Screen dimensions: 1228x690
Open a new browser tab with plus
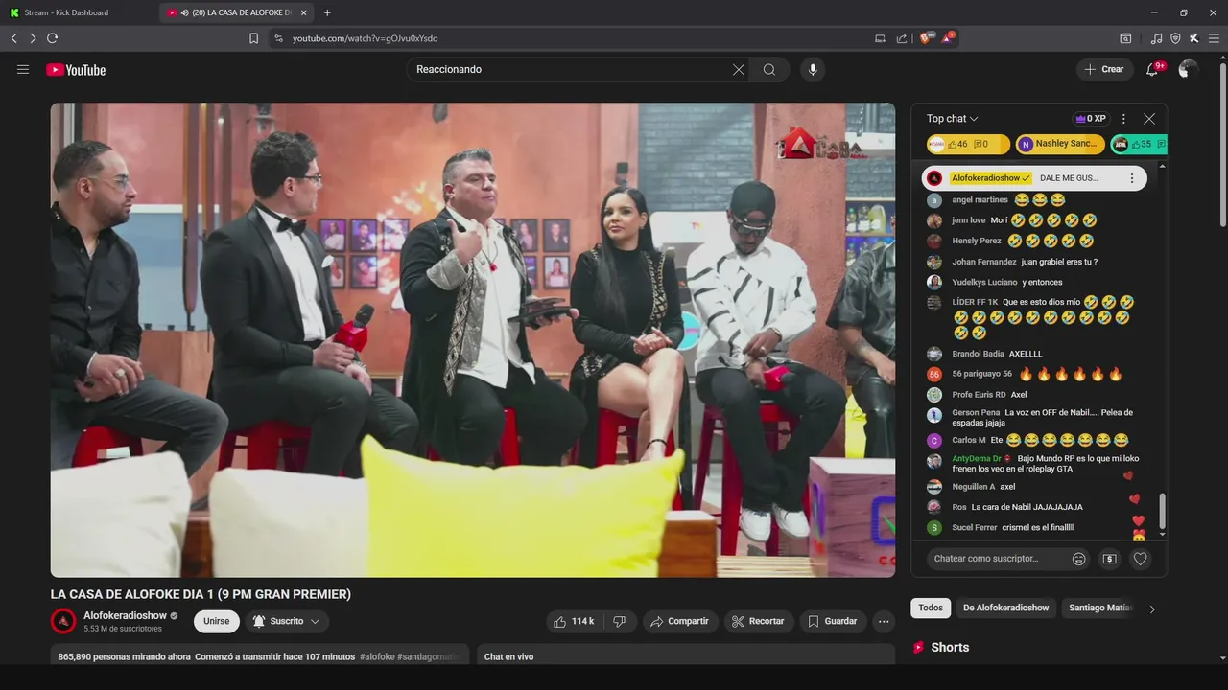pos(327,12)
